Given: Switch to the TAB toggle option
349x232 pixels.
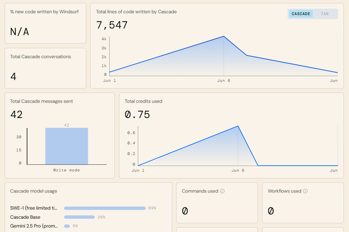Looking at the screenshot, I should click(324, 14).
